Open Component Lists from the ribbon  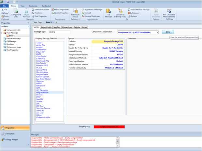click(x=16, y=13)
